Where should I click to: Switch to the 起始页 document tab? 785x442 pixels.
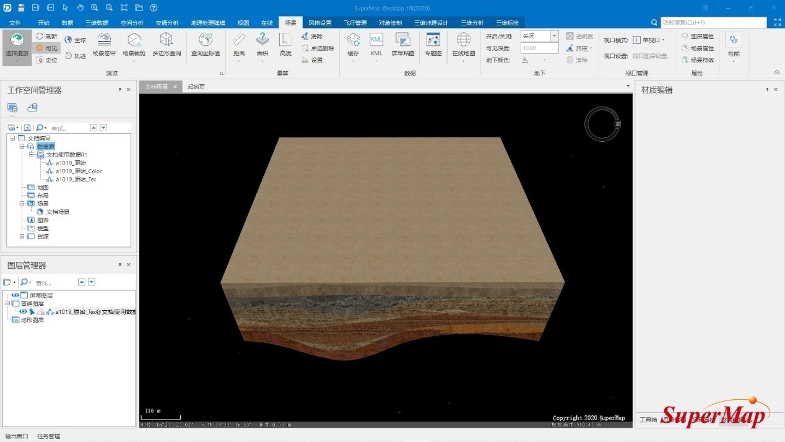point(196,87)
